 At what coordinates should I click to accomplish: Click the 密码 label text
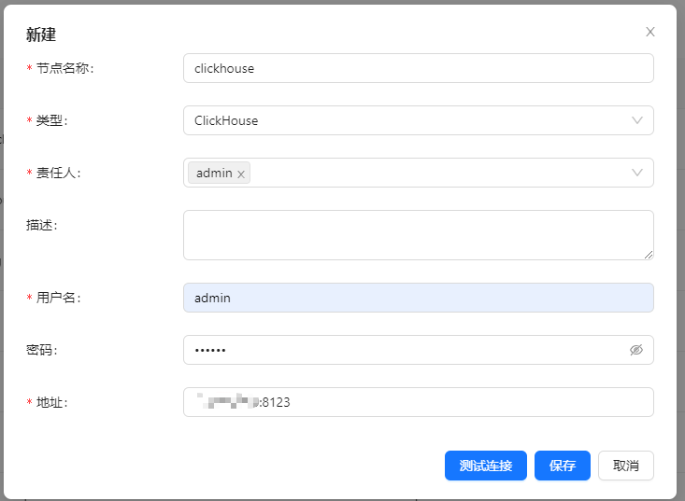pos(42,350)
